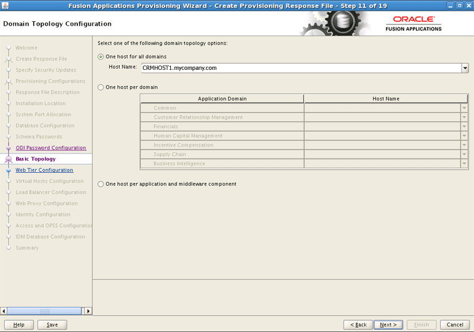Click the Schema Passwords step

tap(39, 137)
